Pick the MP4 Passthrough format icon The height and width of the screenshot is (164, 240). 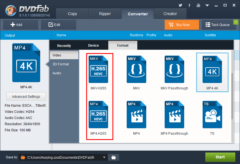(174, 115)
